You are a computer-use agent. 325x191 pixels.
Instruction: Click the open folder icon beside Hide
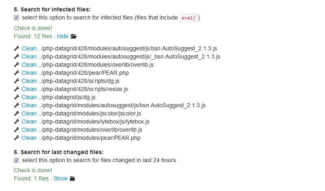74,36
